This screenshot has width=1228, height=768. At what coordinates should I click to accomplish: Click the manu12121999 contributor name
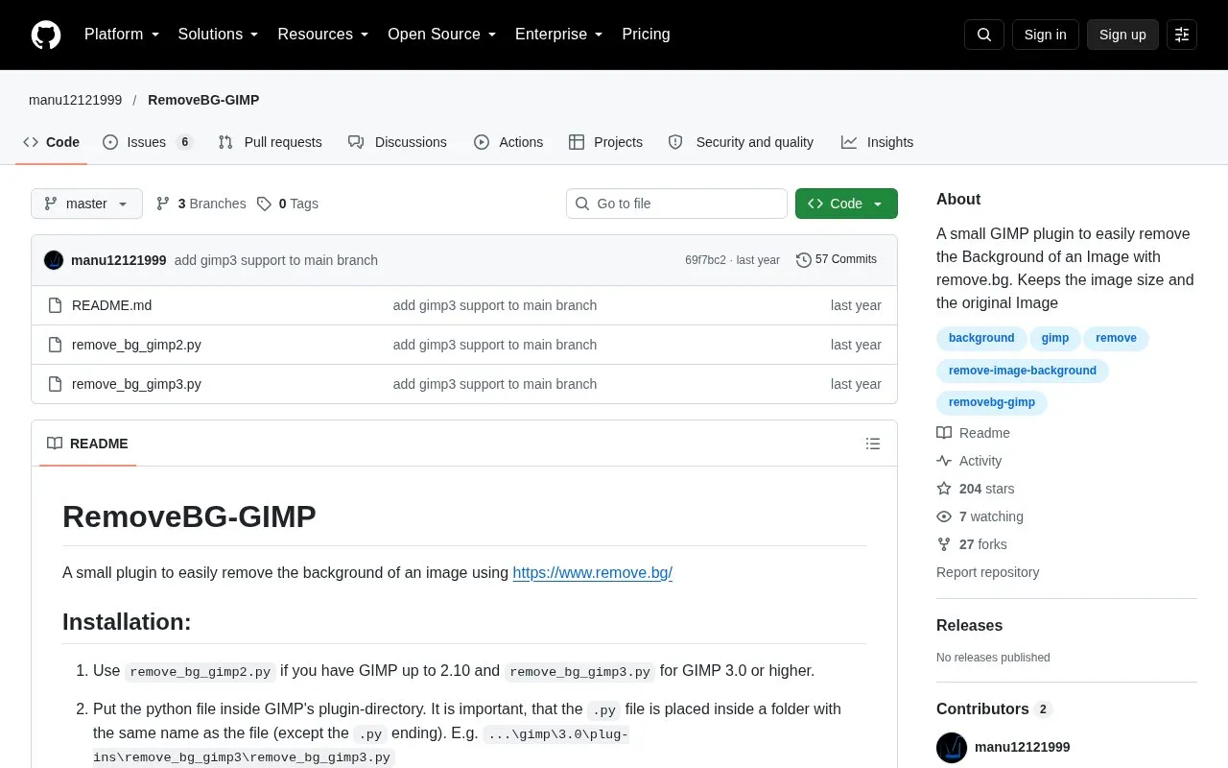(x=1022, y=747)
